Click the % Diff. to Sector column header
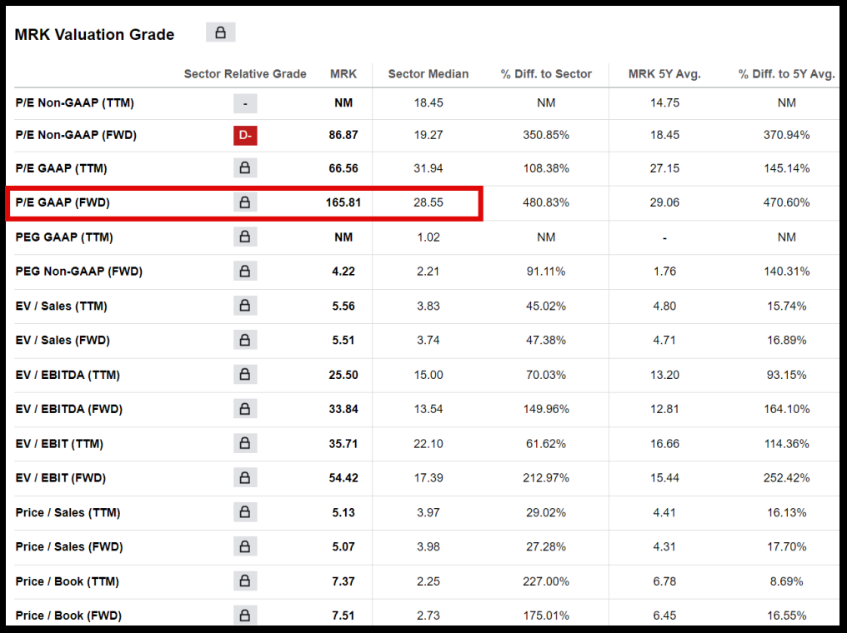Viewport: 847px width, 633px height. pos(546,74)
